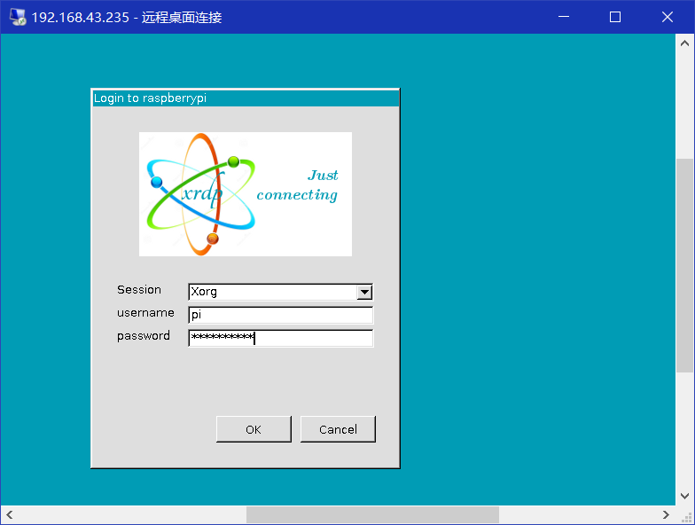Focus the password input field
The height and width of the screenshot is (525, 695).
click(x=280, y=338)
